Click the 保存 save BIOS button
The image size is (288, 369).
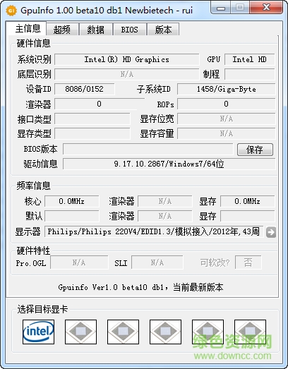click(x=255, y=150)
